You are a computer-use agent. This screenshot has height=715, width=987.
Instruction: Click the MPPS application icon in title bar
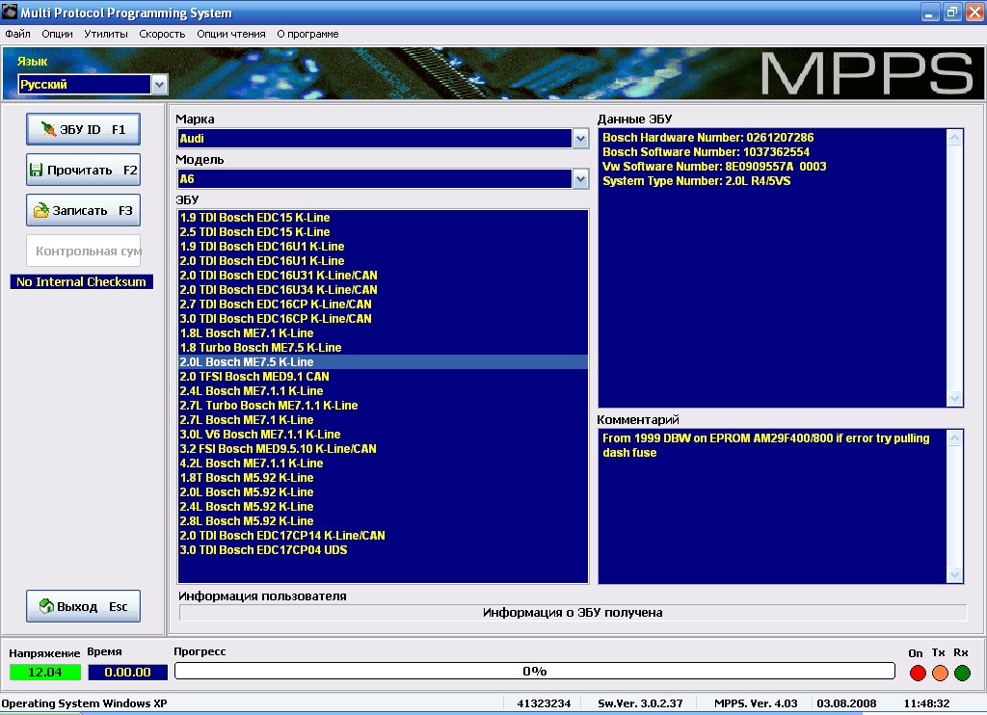[x=10, y=13]
